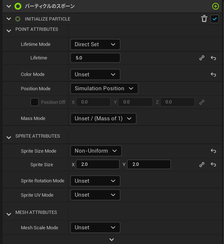The height and width of the screenshot is (244, 224).
Task: Click the パーティクルのスポーン header text
Action: 50,6
